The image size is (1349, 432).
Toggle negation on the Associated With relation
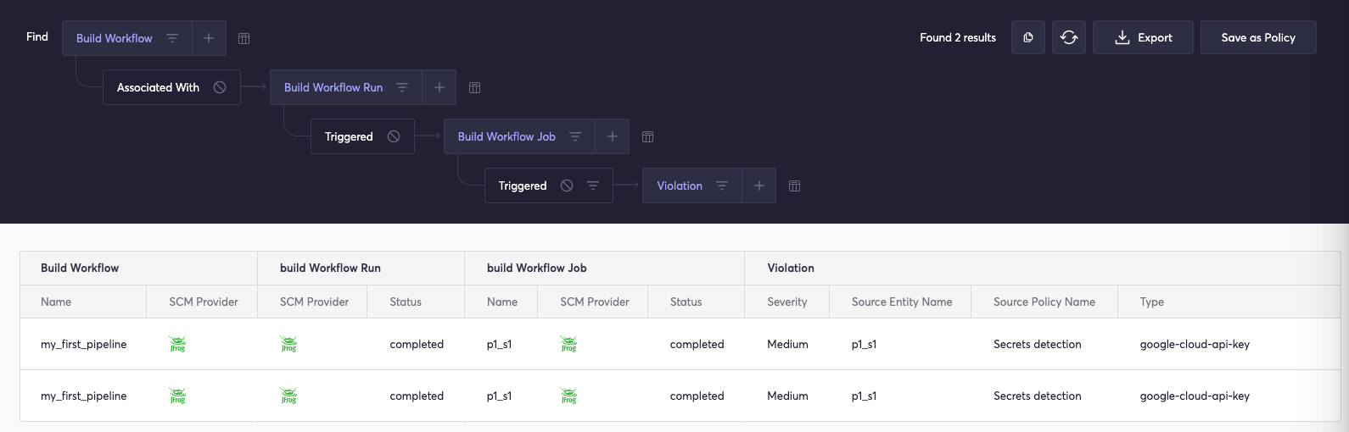tap(220, 87)
